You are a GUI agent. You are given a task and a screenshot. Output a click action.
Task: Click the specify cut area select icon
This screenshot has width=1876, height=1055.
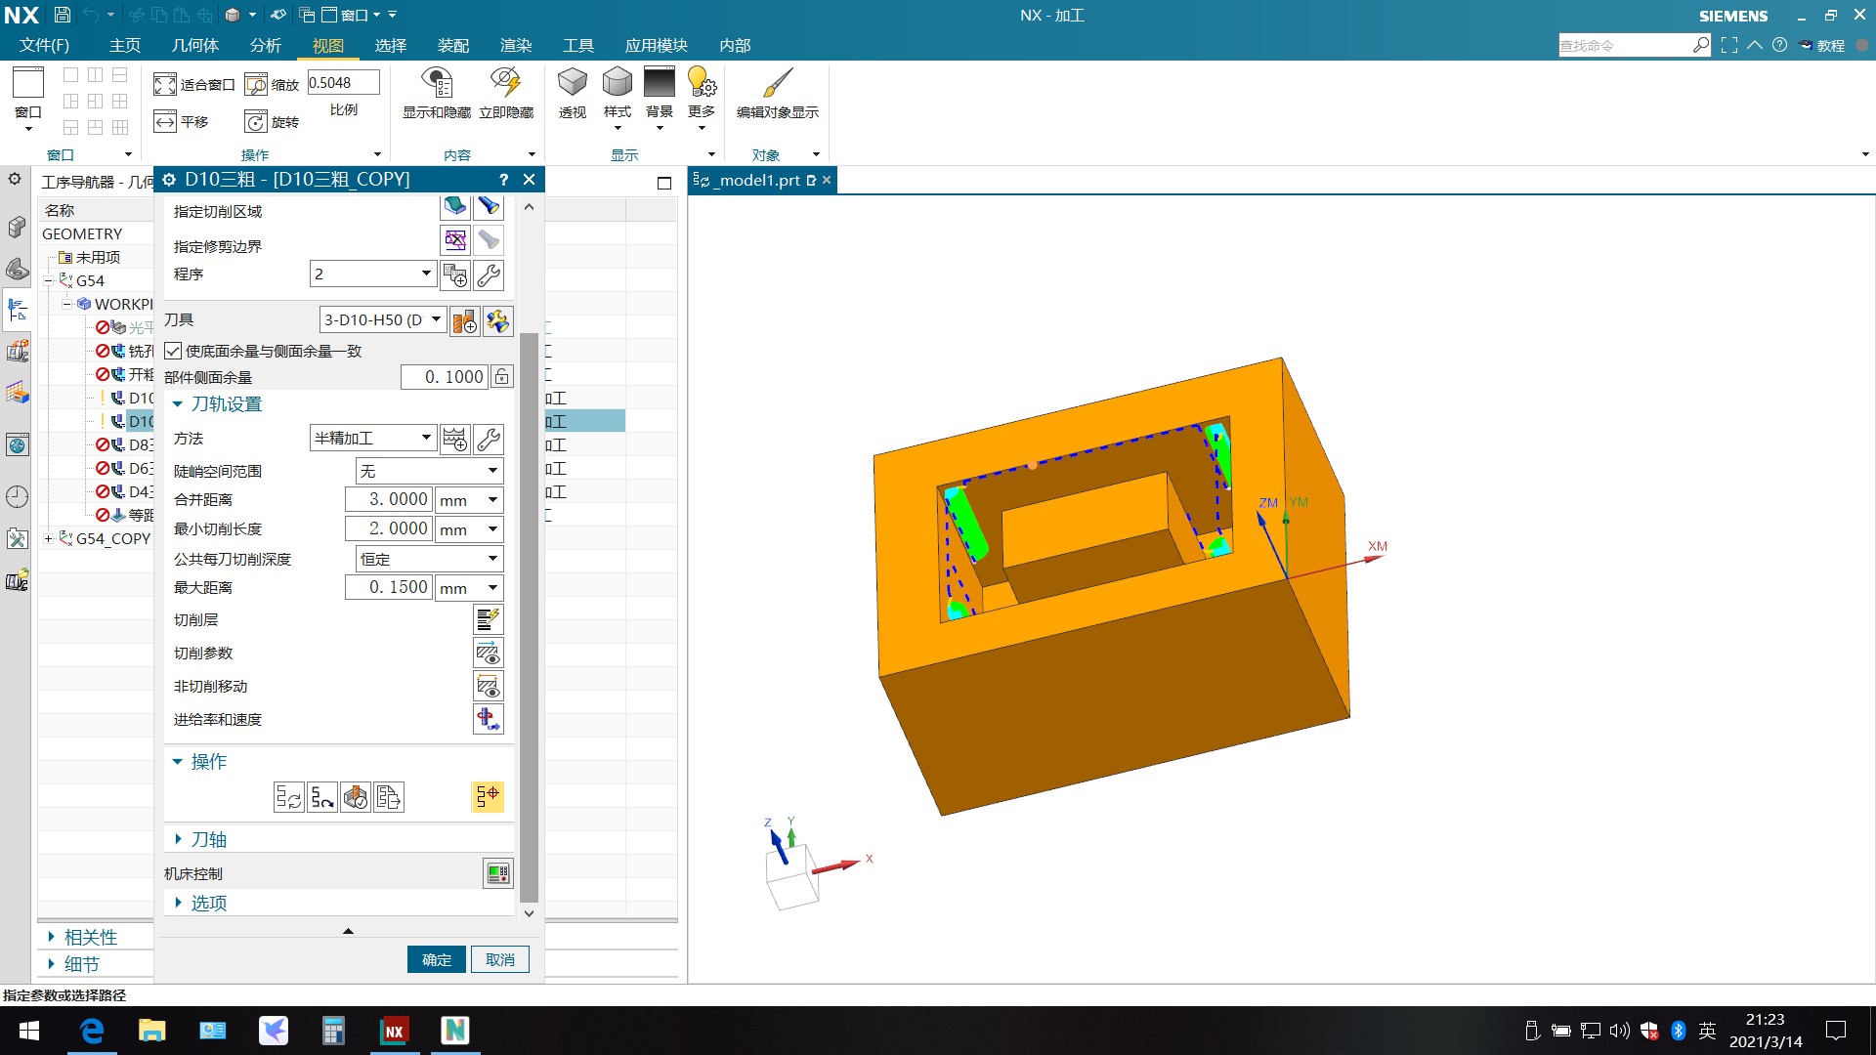tap(454, 206)
